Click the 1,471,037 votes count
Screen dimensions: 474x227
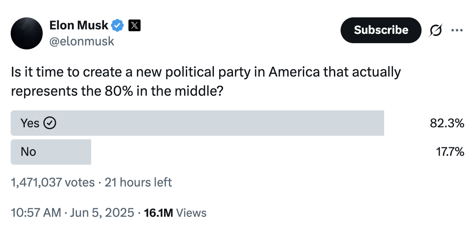click(53, 182)
